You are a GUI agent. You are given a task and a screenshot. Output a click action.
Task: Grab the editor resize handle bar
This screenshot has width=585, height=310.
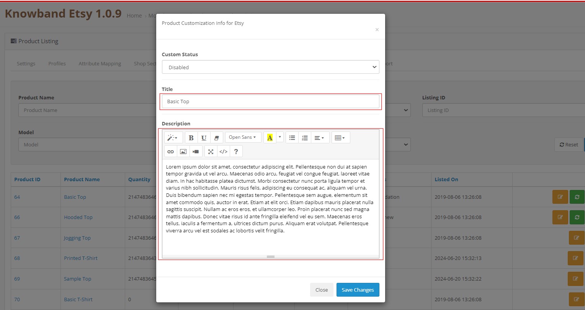pos(270,256)
